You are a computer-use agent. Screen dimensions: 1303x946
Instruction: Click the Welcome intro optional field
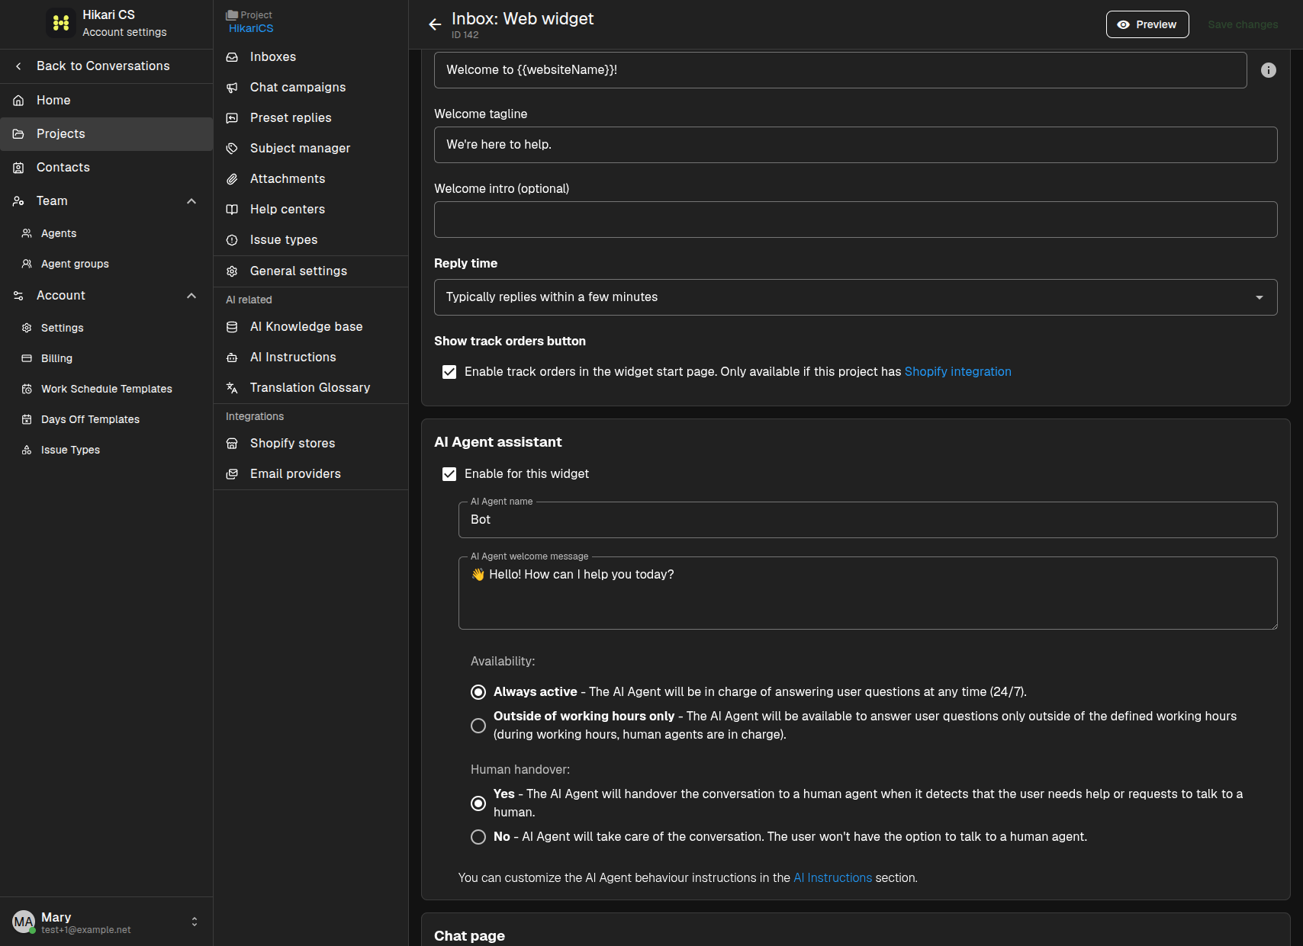(x=855, y=220)
